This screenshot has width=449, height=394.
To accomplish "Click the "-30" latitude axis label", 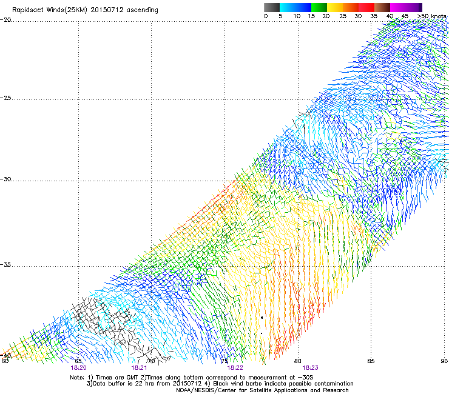I will (5, 179).
